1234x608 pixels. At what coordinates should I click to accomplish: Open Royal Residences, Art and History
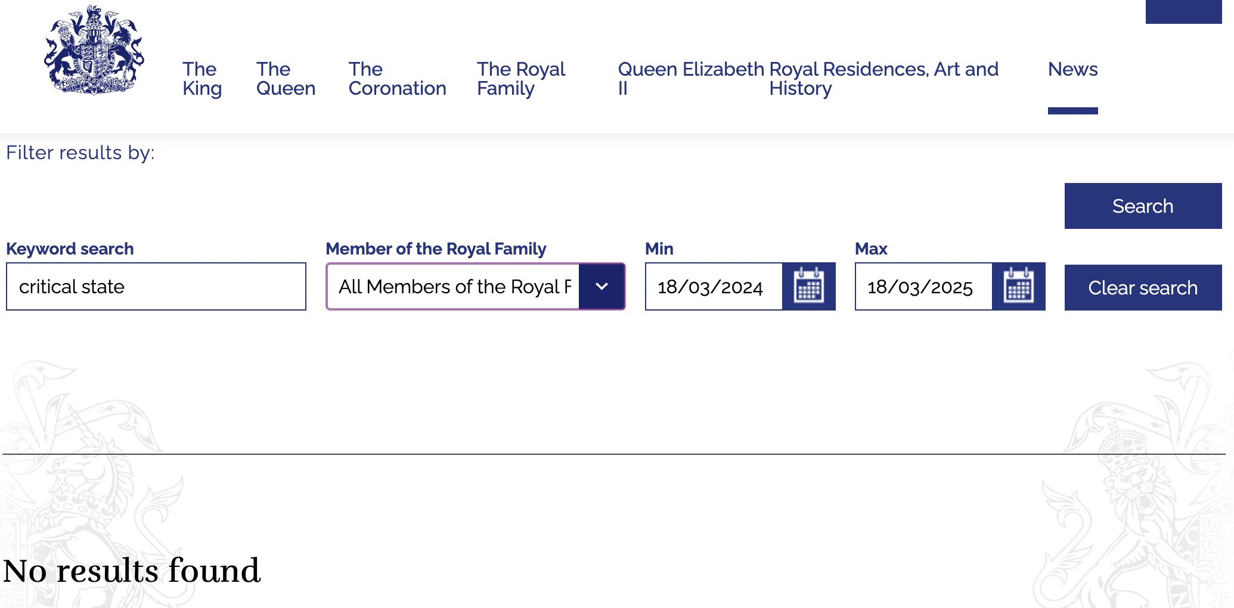(x=883, y=79)
